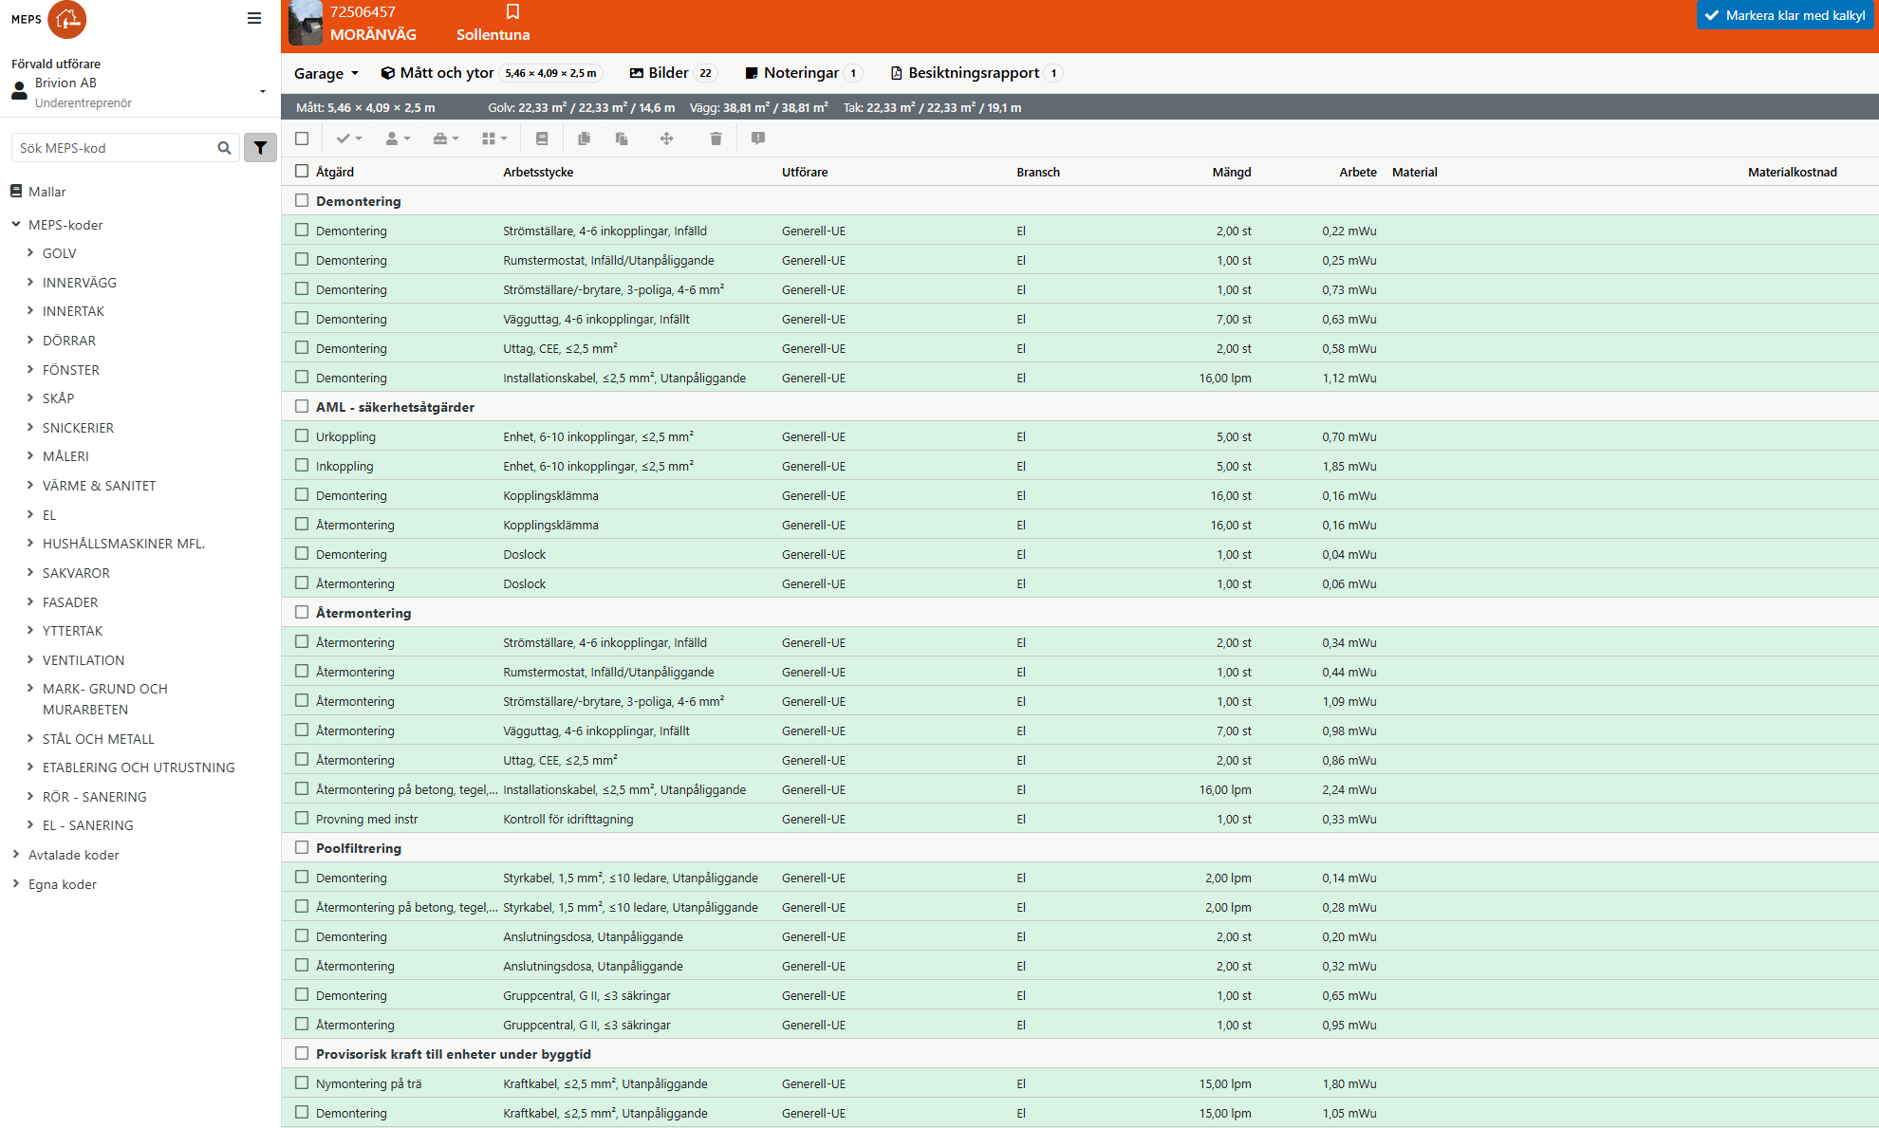Click the copy rows toolbar icon
The image size is (1879, 1128).
(584, 139)
